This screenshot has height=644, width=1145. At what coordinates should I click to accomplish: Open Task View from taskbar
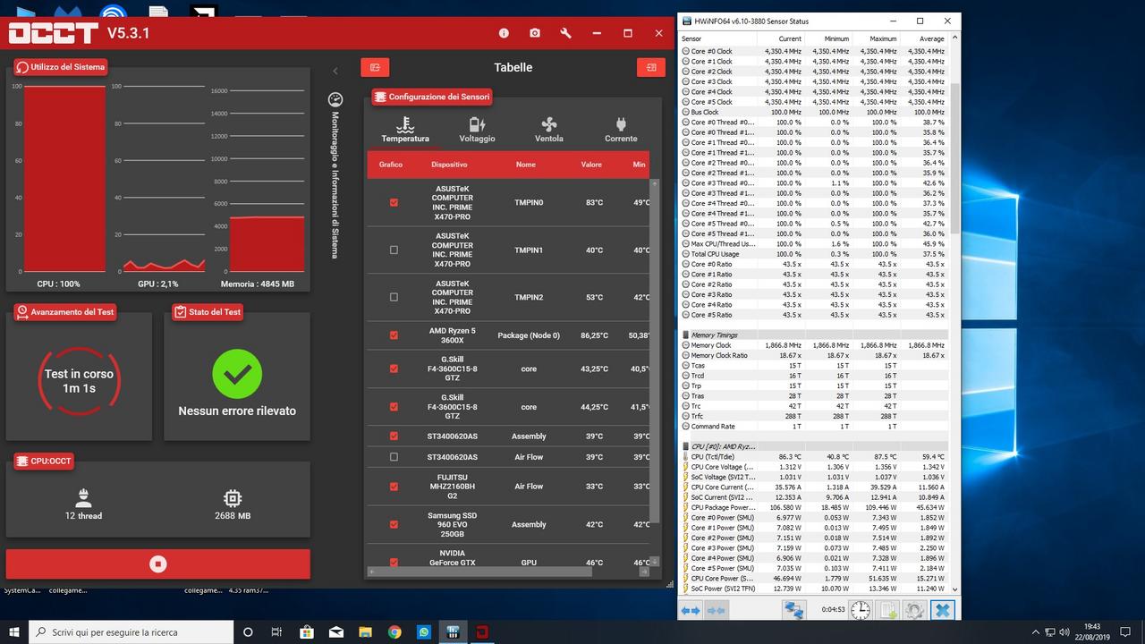click(277, 631)
